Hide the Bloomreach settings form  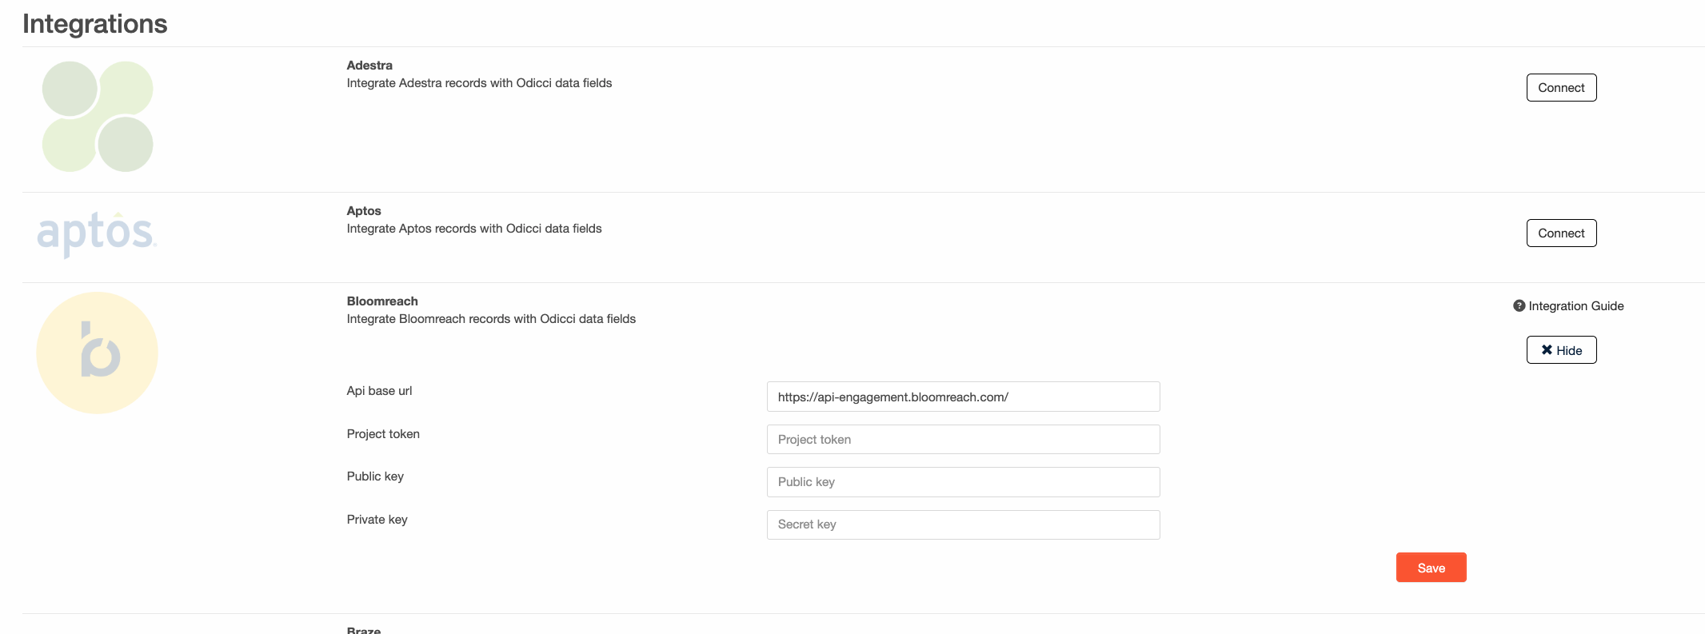(x=1560, y=350)
